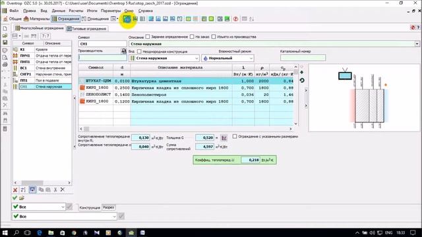Click the copy icon in list bottom toolbar
Viewport: 422px width, 237px height.
pyautogui.click(x=41, y=190)
